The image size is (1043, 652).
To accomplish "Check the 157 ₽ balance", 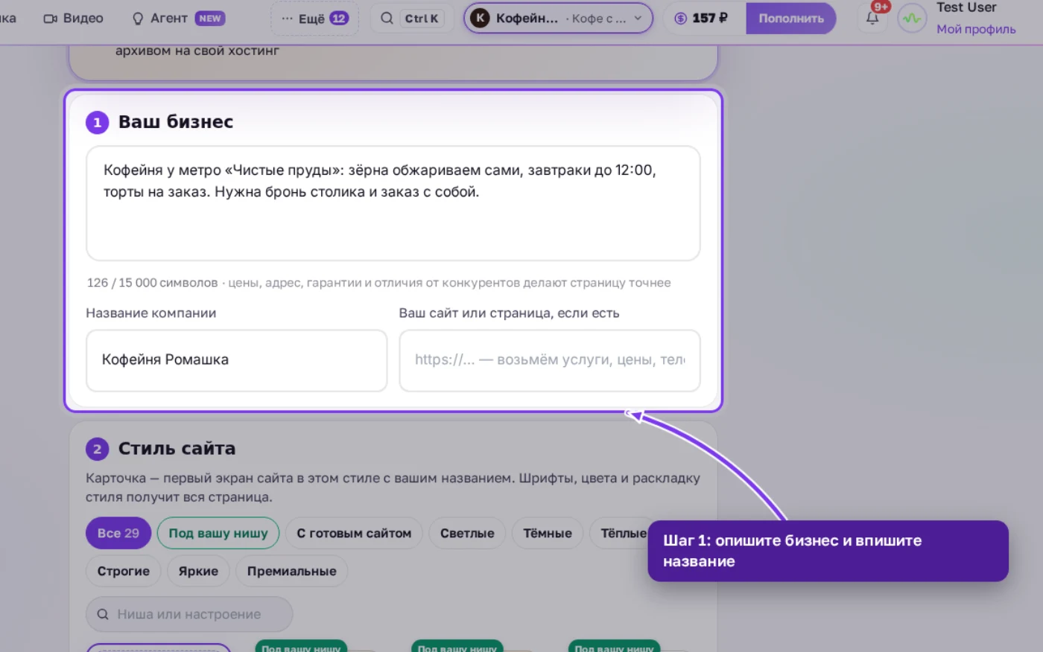I will [x=701, y=19].
